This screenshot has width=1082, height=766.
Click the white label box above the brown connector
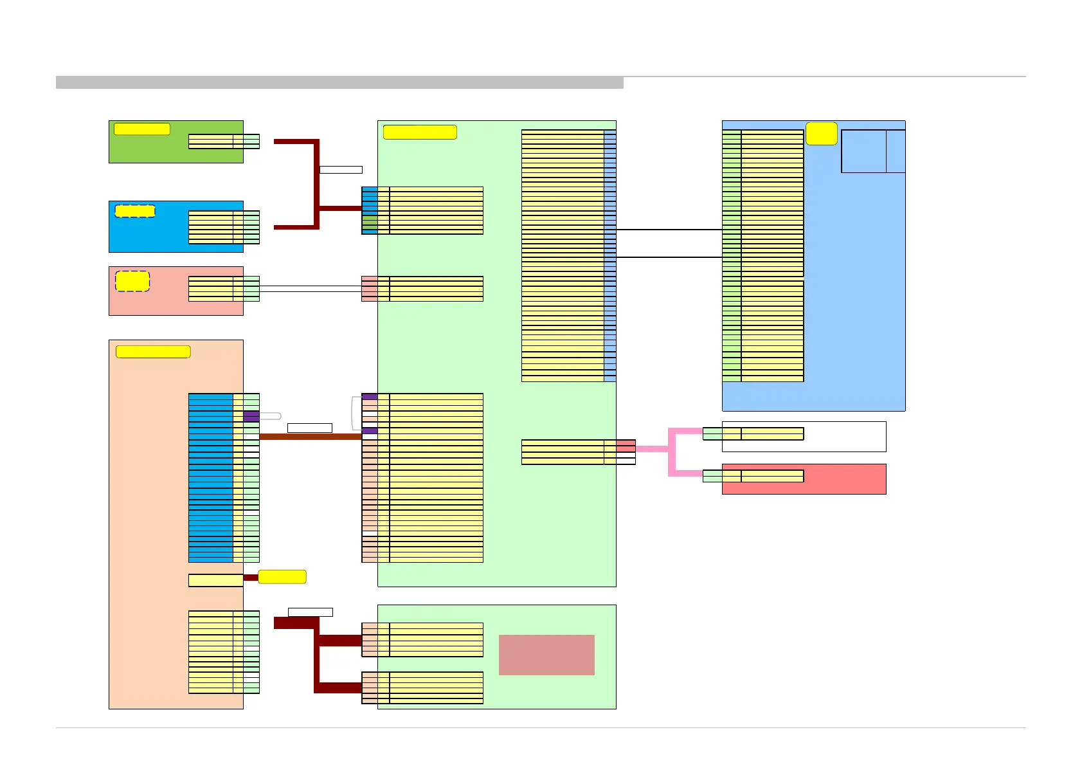[310, 428]
